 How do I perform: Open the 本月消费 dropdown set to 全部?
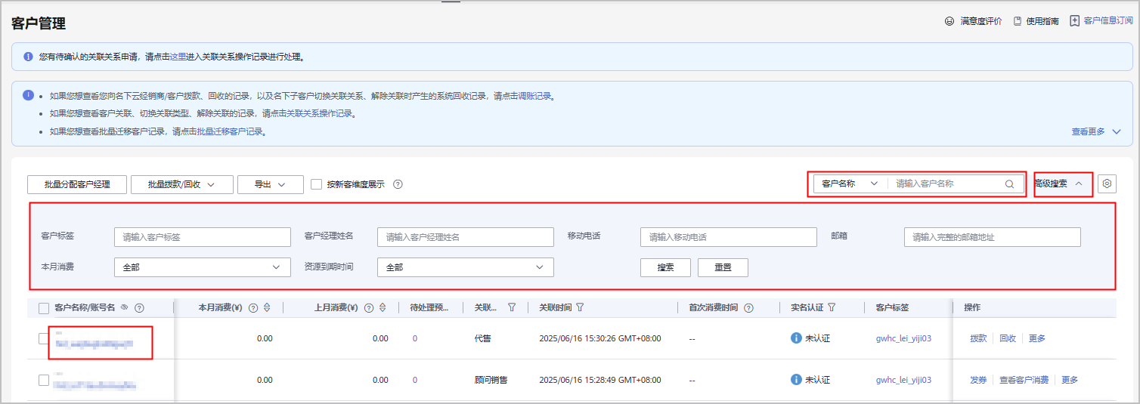pyautogui.click(x=202, y=267)
